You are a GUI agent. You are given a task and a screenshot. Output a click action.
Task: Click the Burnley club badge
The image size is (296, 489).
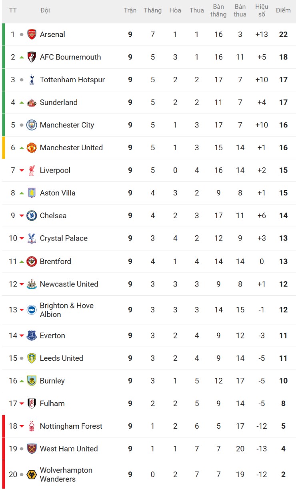pyautogui.click(x=32, y=381)
